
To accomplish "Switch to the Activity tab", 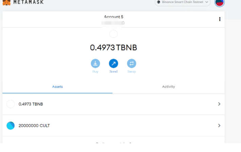I will (168, 87).
